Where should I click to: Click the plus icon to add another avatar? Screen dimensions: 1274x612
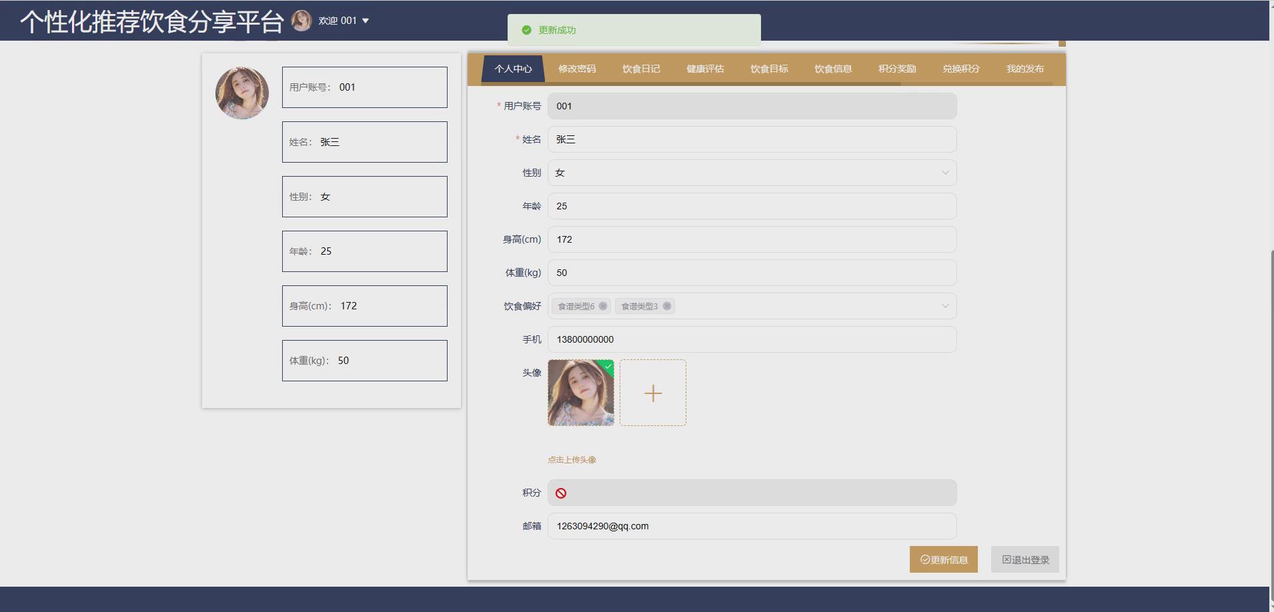point(652,393)
